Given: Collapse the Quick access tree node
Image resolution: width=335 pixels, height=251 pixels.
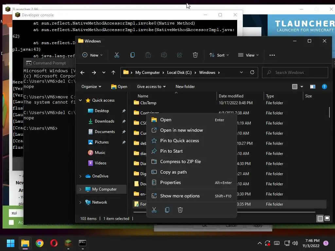Looking at the screenshot, I should (x=80, y=100).
